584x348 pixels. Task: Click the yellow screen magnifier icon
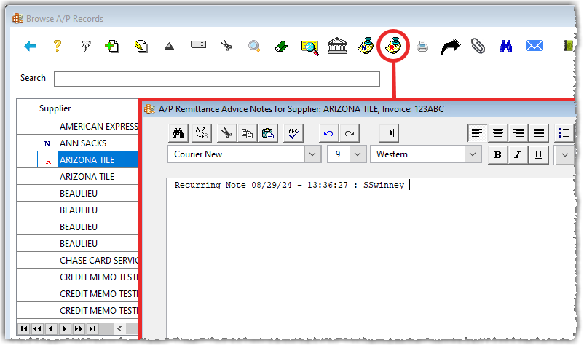pyautogui.click(x=309, y=47)
